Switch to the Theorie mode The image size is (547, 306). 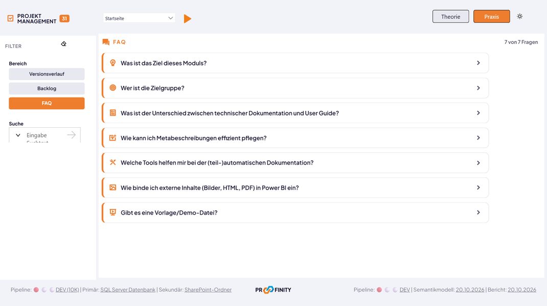(x=451, y=16)
